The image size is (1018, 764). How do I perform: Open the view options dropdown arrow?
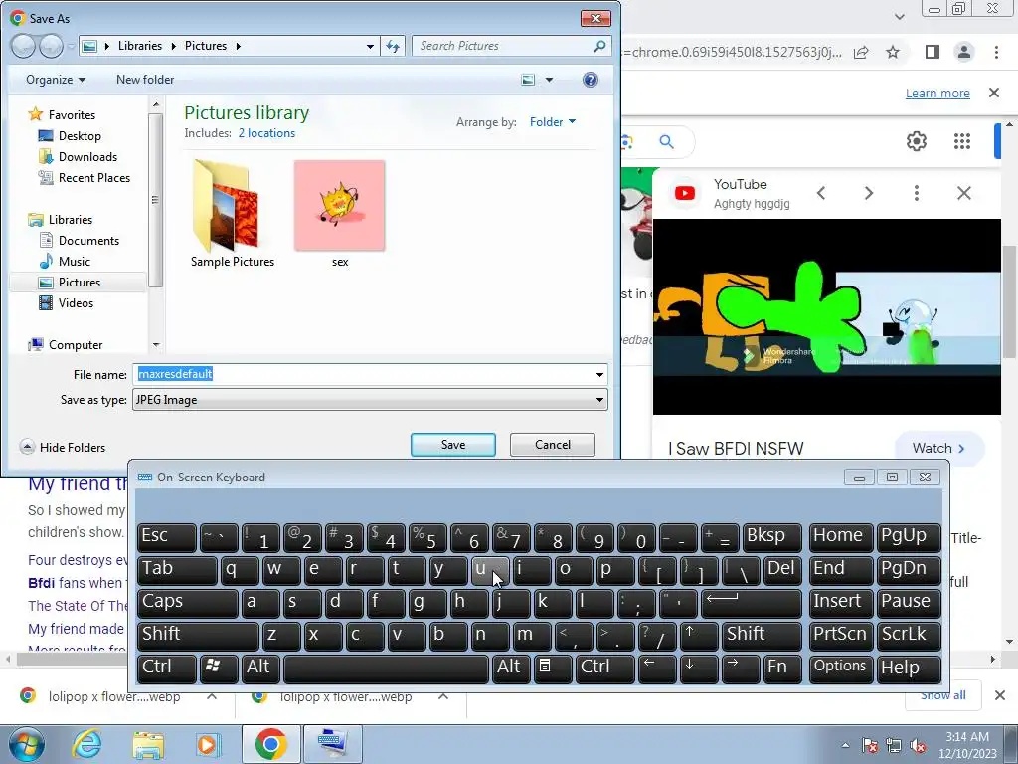coord(549,80)
